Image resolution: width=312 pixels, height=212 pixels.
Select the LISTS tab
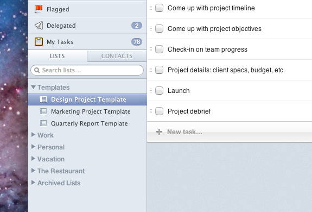(x=58, y=56)
